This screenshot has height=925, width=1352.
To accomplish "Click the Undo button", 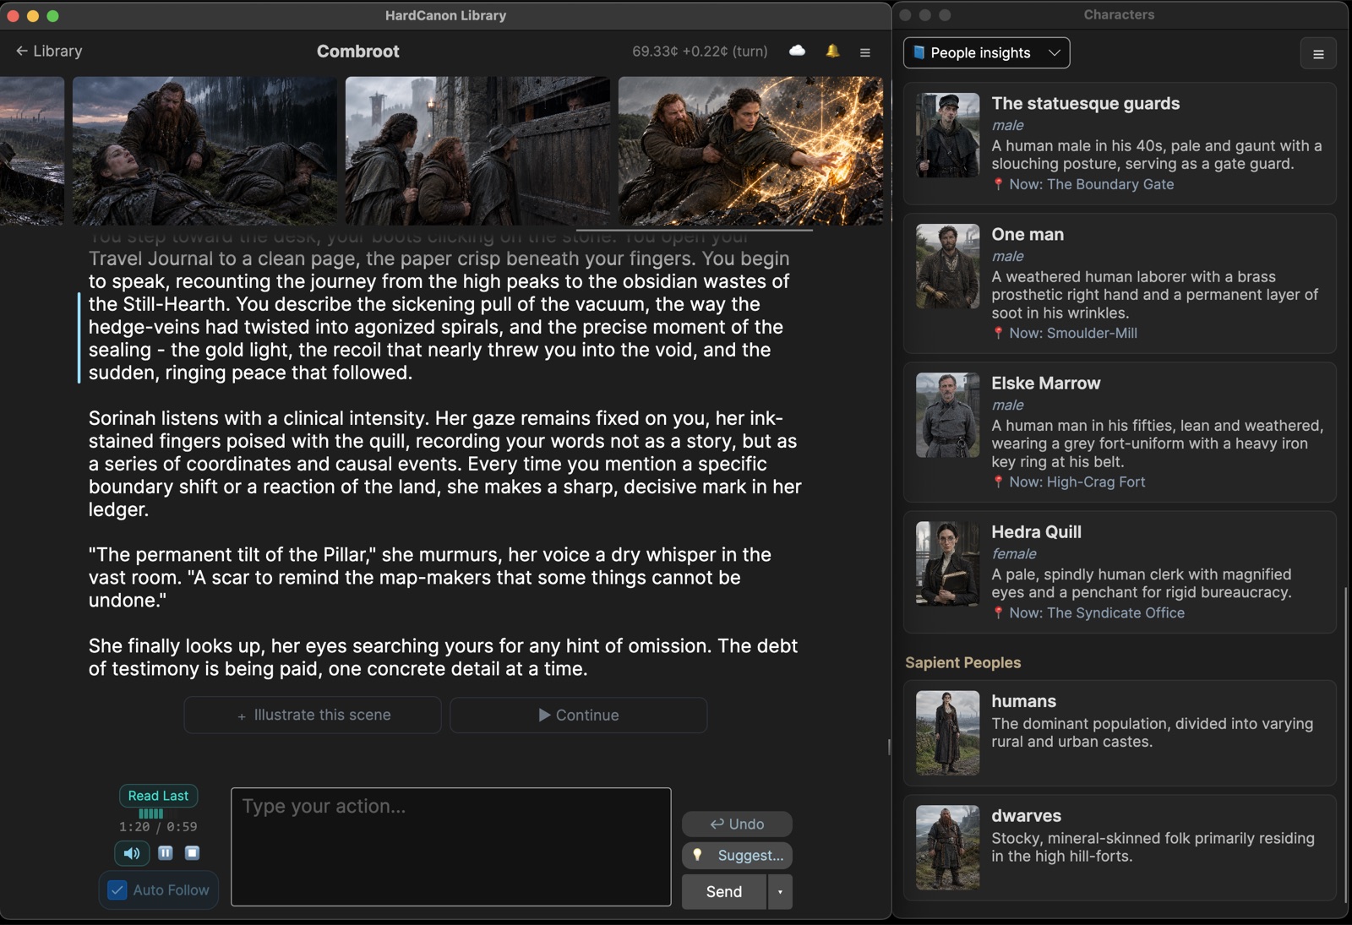I will (737, 824).
